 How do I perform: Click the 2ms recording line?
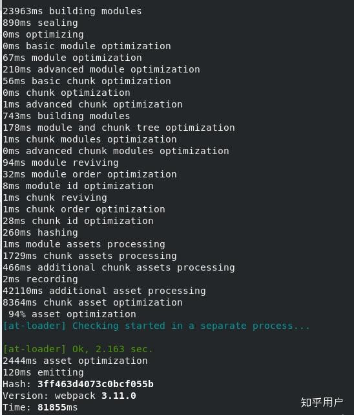coord(40,279)
